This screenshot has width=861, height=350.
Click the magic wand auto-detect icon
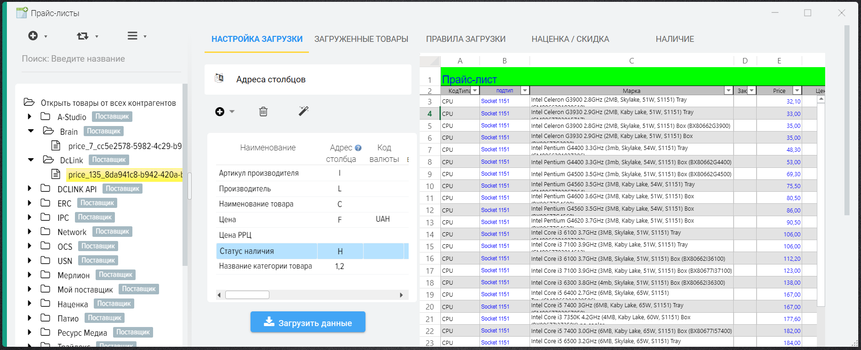303,111
